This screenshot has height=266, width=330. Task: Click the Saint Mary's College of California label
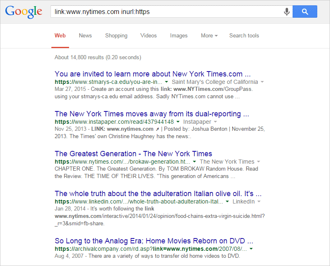pyautogui.click(x=215, y=82)
